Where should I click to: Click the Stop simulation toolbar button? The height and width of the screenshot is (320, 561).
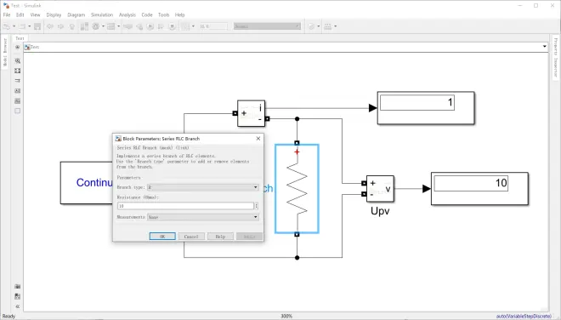coord(172,26)
